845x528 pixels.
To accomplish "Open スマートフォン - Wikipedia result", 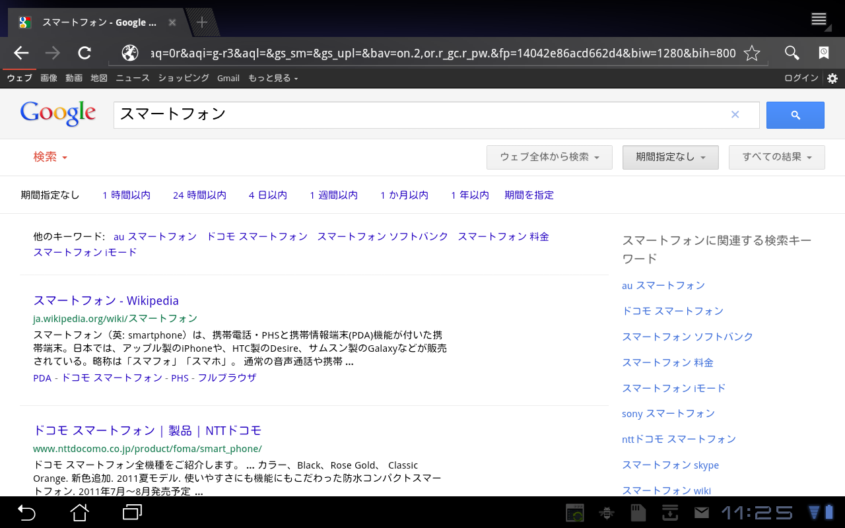I will tap(106, 300).
